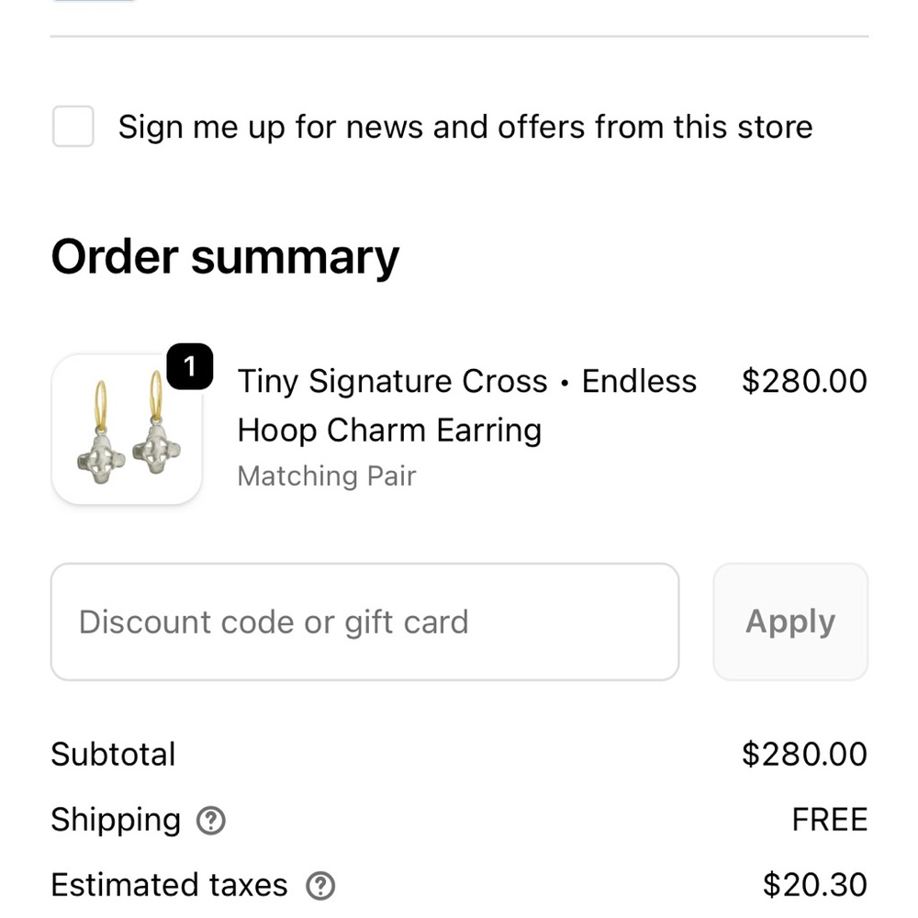The height and width of the screenshot is (918, 918).
Task: Open the earring product thumbnail
Action: pos(127,430)
